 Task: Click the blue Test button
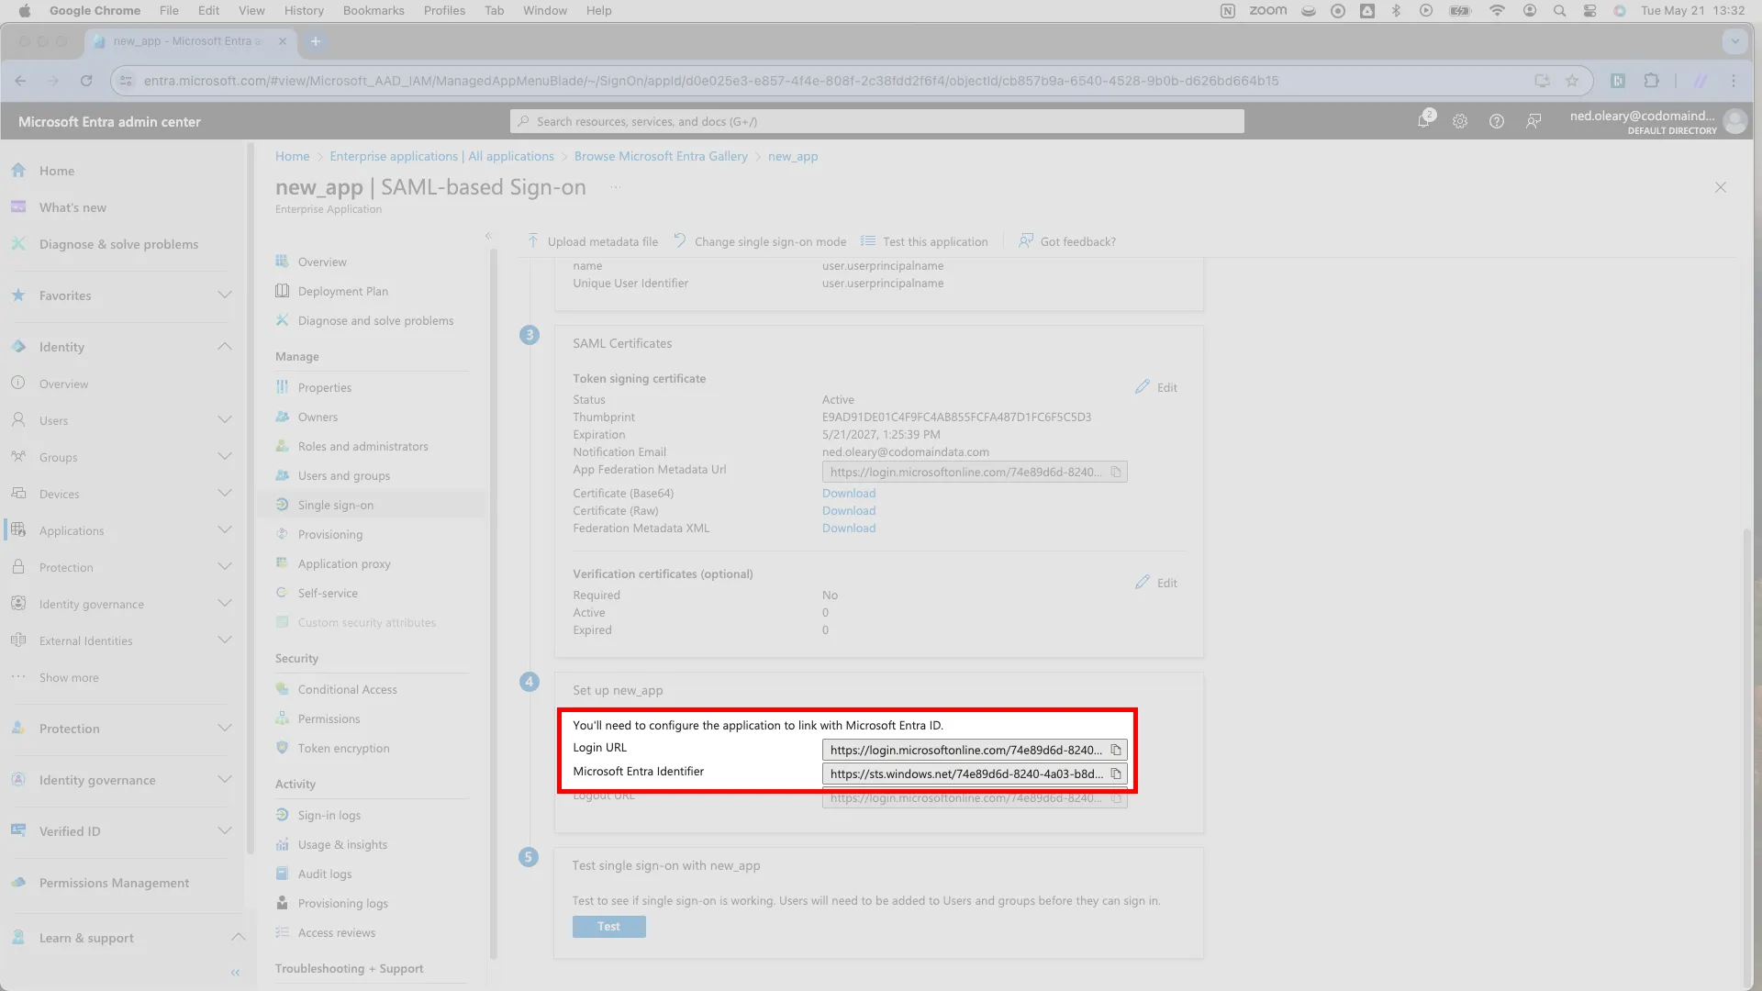click(x=608, y=927)
